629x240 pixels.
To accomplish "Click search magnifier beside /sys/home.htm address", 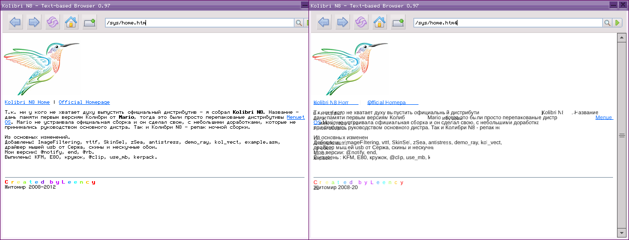I will 299,23.
